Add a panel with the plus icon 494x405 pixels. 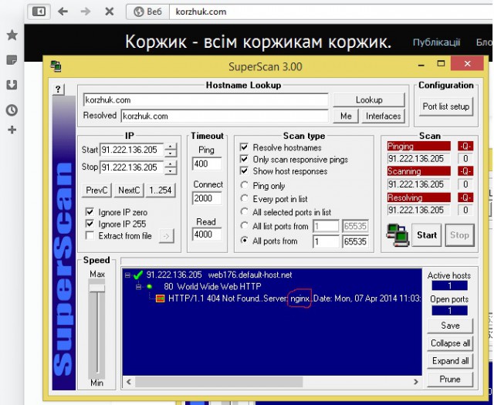click(12, 130)
